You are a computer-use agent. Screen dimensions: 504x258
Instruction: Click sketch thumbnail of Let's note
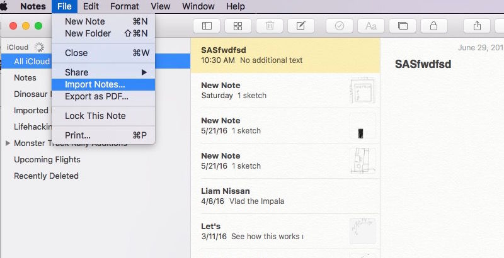point(363,231)
